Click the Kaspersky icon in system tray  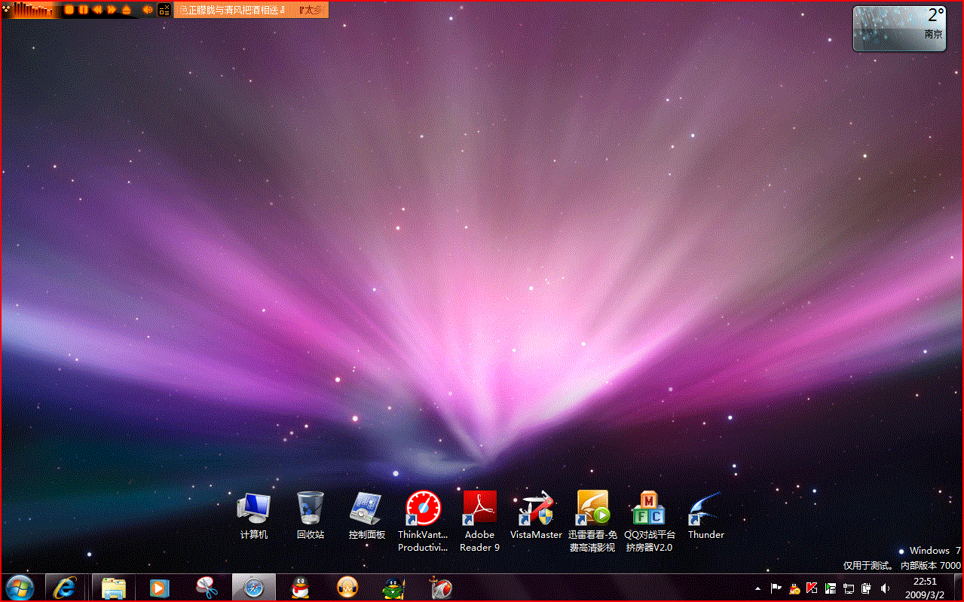tap(812, 588)
